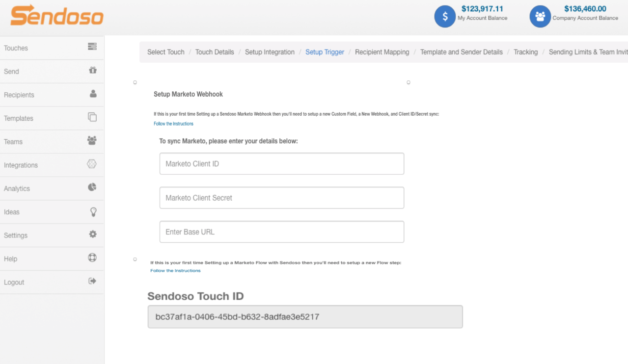Click the Ideas lightbulb icon
This screenshot has height=364, width=628.
coord(93,211)
